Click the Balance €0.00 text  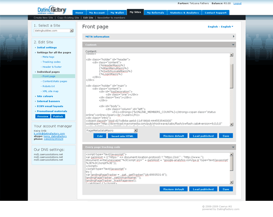221,3
